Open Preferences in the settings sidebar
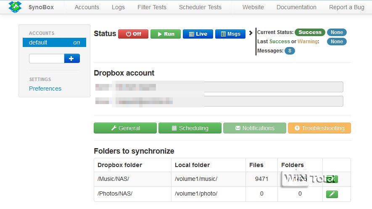This screenshot has width=372, height=209. [45, 89]
